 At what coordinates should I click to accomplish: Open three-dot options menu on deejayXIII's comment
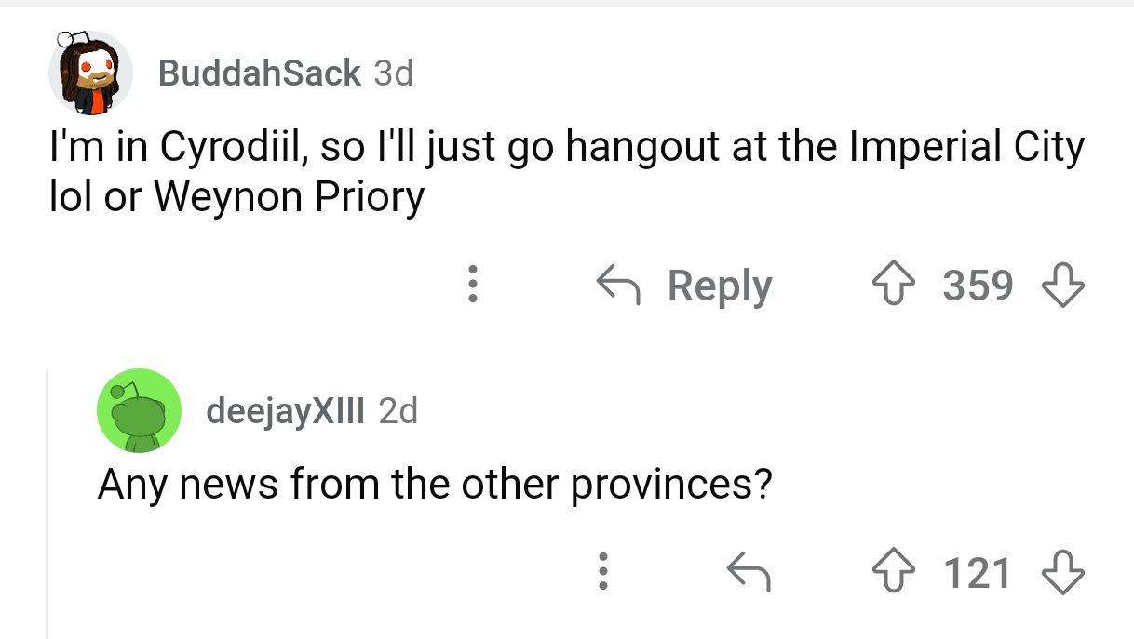pos(603,573)
